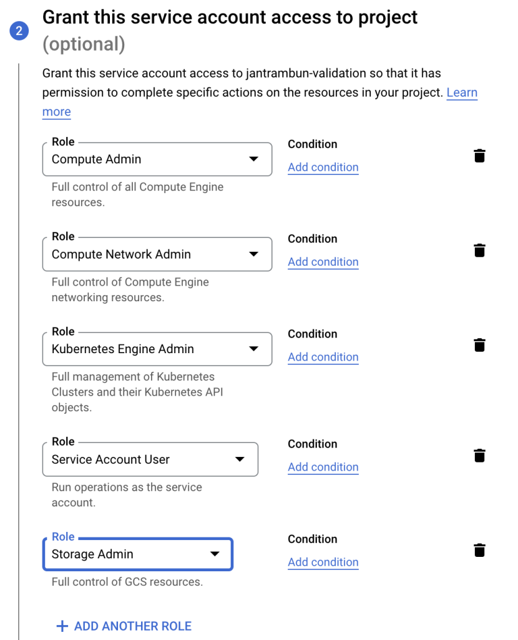Expand the Service Account User role dropdown

point(239,459)
